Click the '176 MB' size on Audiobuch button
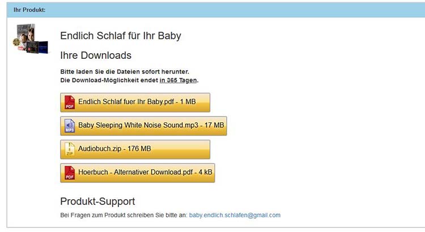Viewport: 425px width, 232px height. (x=138, y=149)
